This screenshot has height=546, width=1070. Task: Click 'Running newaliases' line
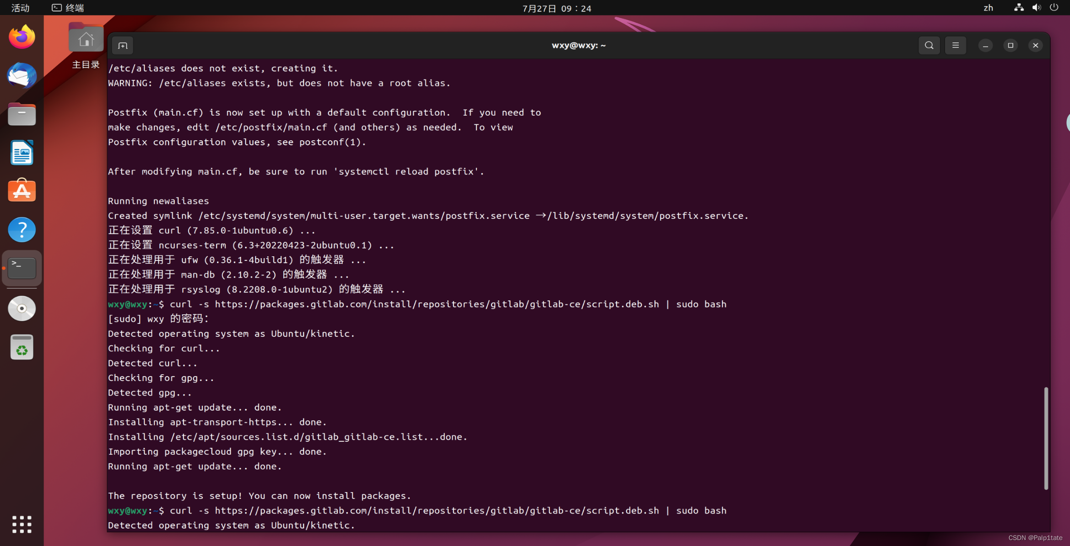tap(158, 201)
